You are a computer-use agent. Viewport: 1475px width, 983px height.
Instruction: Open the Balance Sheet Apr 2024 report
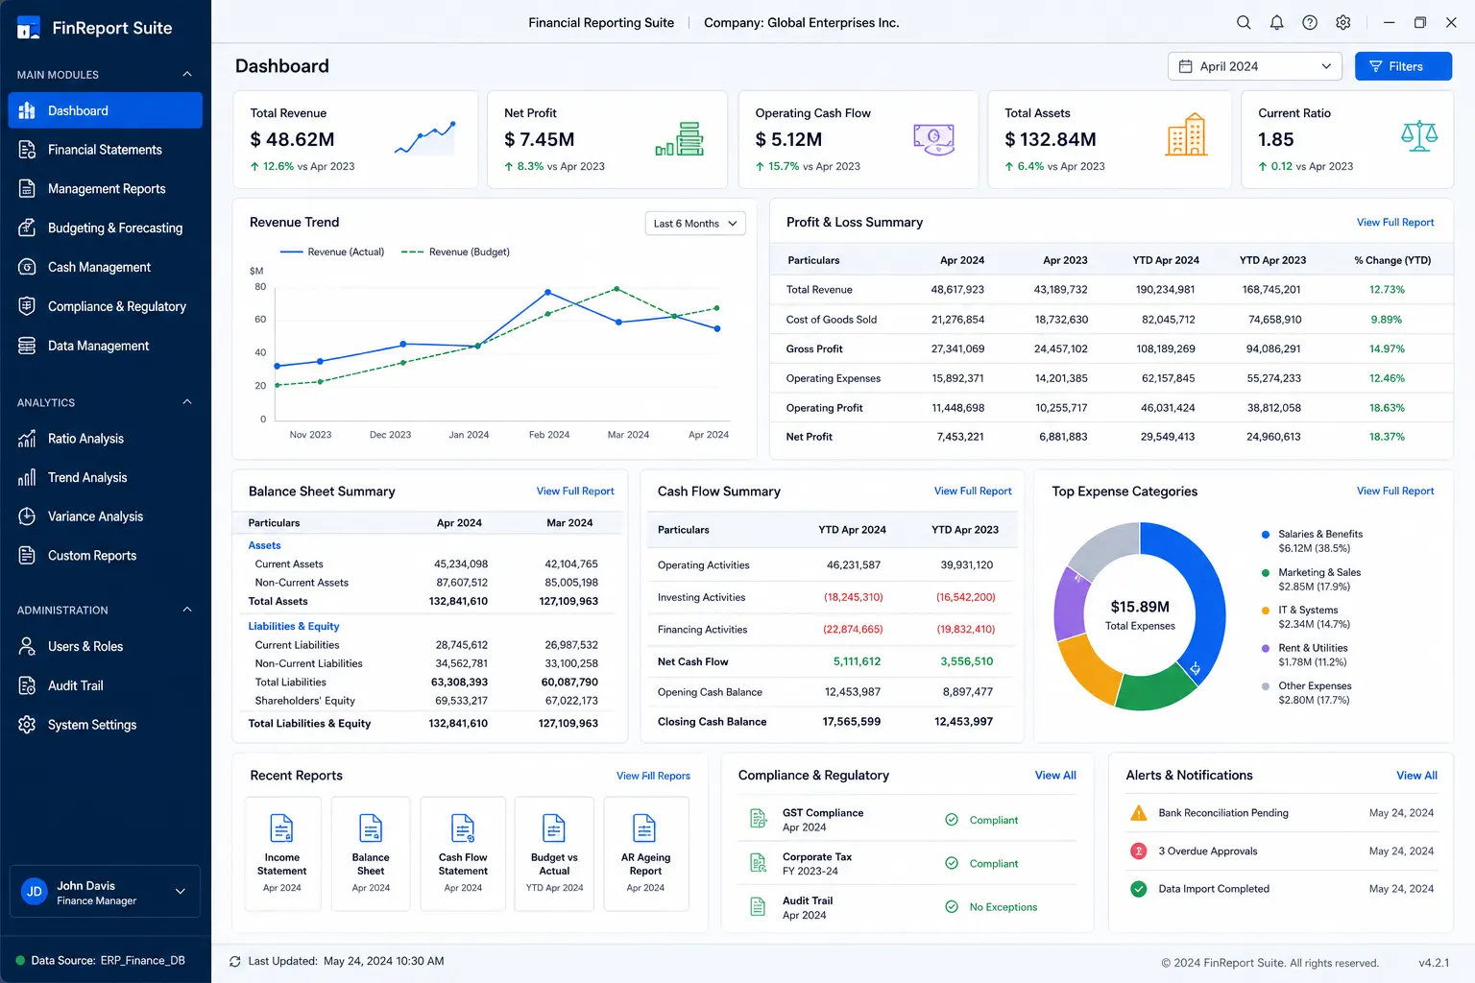click(371, 853)
